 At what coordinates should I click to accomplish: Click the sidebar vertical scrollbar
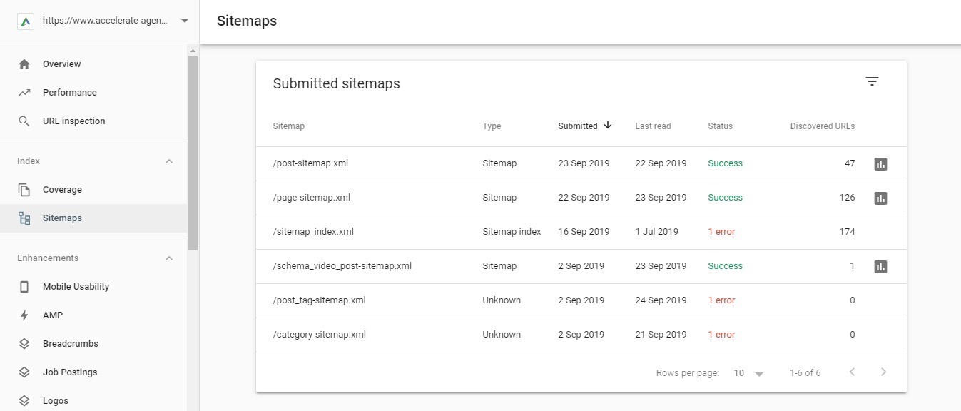coord(193,153)
